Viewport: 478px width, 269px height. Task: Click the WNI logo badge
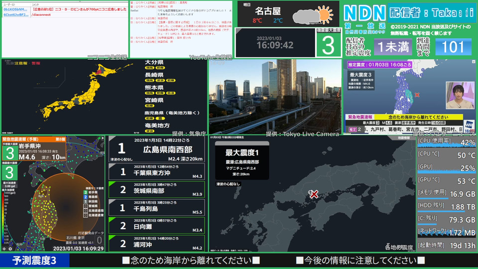[x=469, y=126]
